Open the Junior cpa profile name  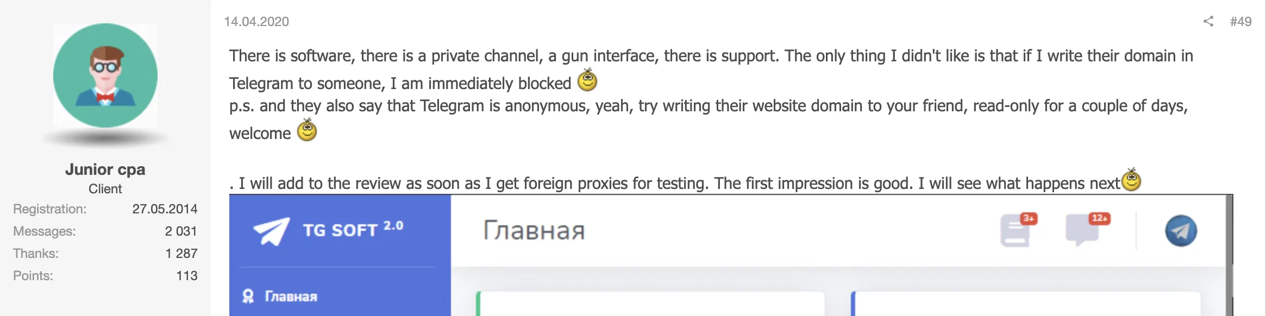coord(105,169)
